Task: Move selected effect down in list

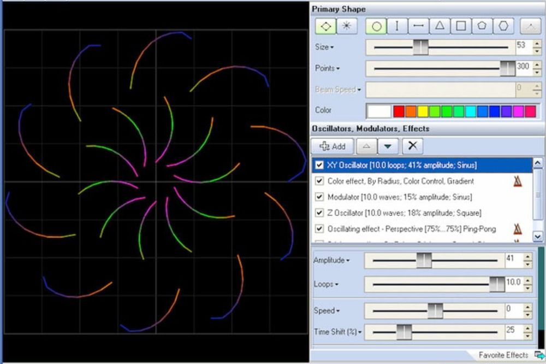Action: point(388,146)
